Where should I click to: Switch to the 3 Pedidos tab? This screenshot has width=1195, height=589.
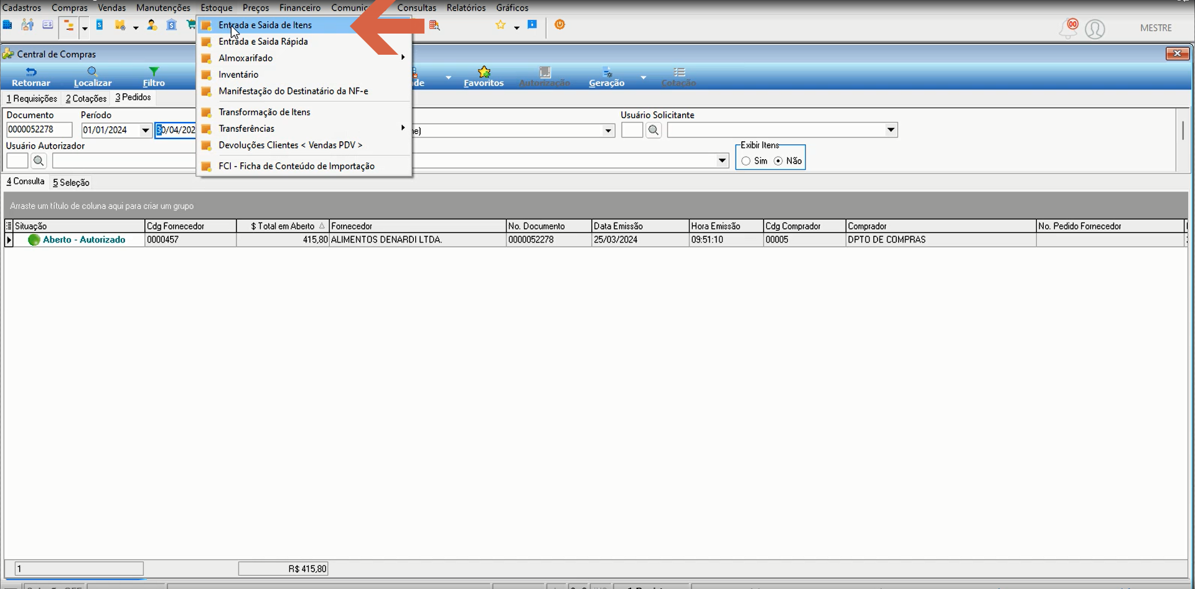133,98
